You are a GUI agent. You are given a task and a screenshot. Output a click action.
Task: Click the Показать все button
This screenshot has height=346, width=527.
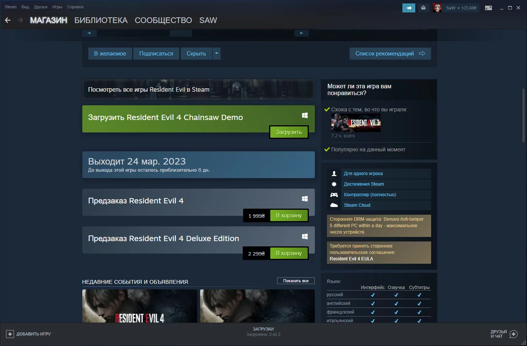point(296,281)
